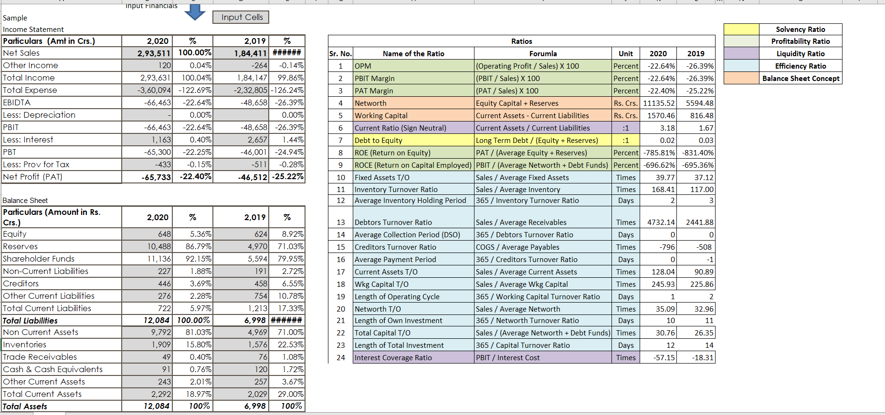Select the Non-Current Liabilities label
This screenshot has width=885, height=415.
point(62,271)
